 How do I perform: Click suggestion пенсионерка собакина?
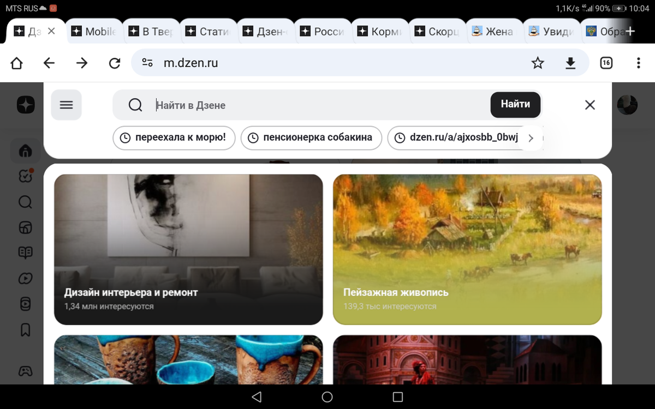311,138
